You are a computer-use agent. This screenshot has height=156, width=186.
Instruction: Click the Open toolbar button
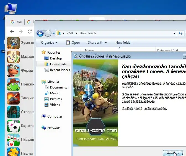[73, 43]
